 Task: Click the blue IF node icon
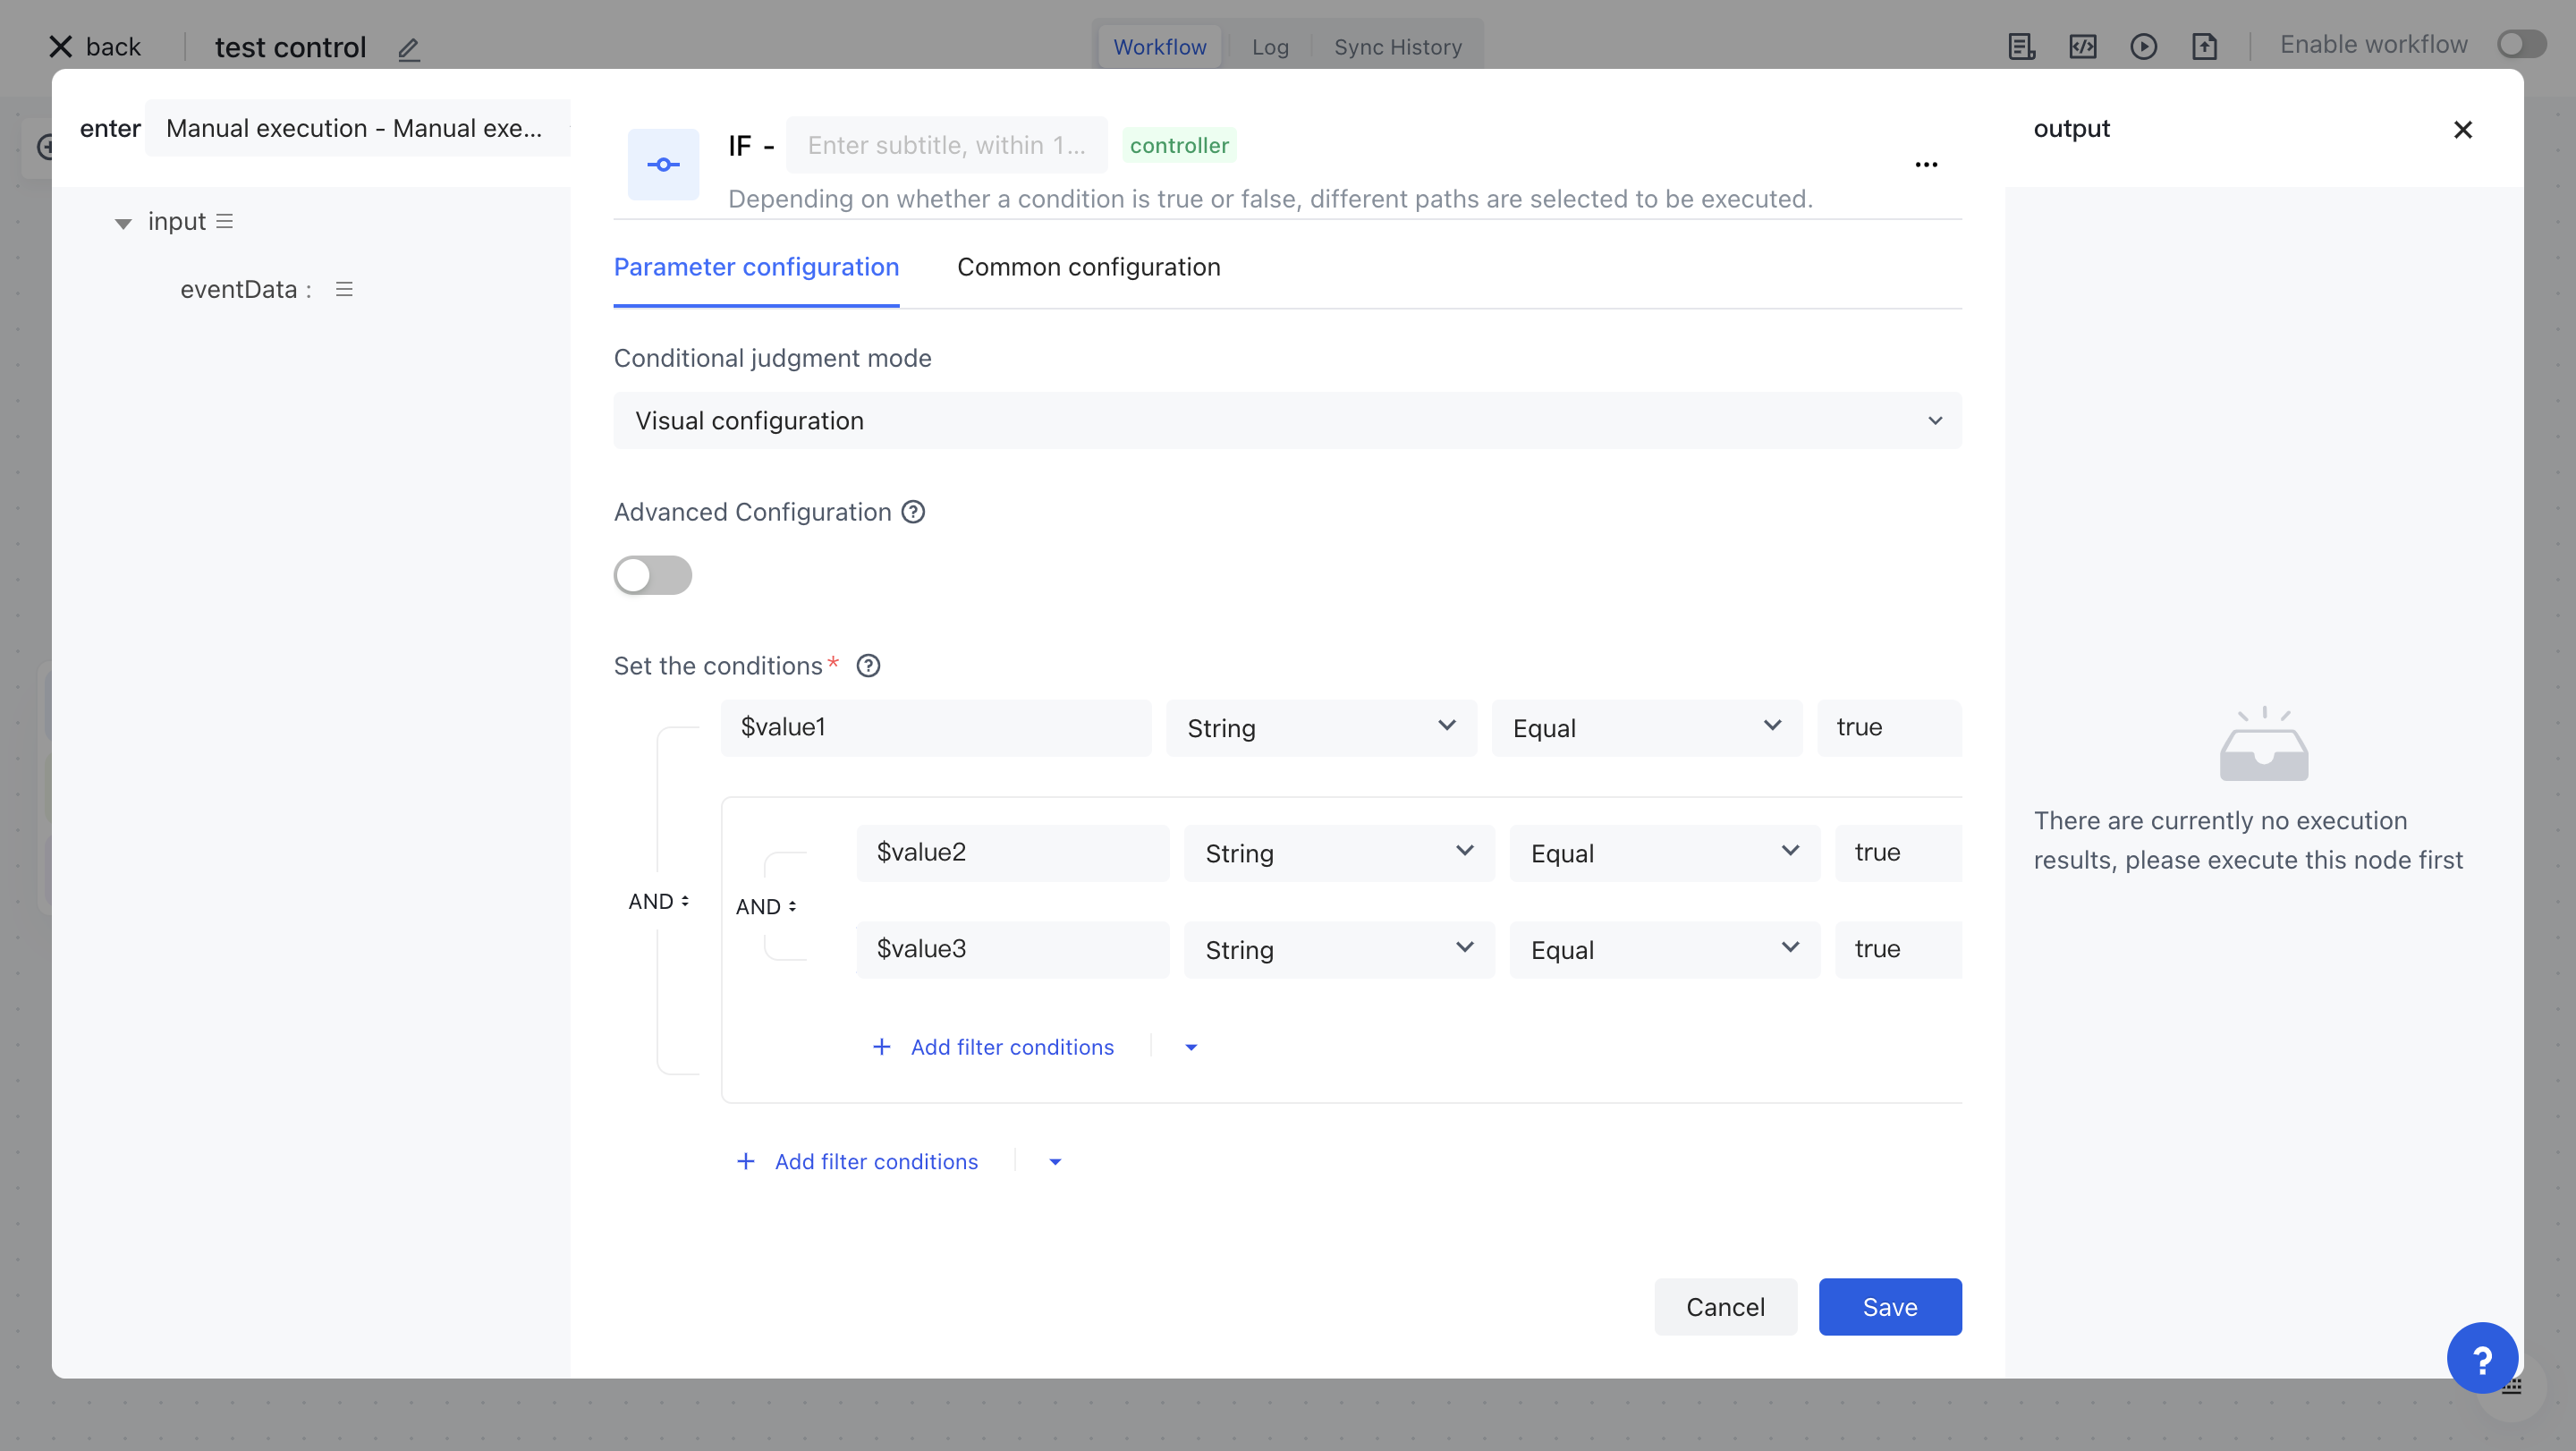pyautogui.click(x=663, y=165)
